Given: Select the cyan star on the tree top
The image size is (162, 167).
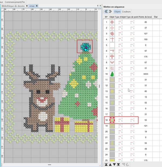Looking at the screenshot, I should 85,47.
